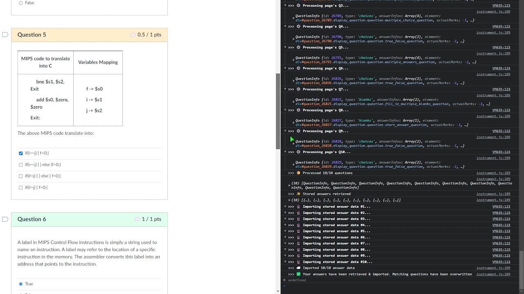This screenshot has width=524, height=294.
Task: Click the quiz page vertical scrollbar thumb
Action: click(x=278, y=111)
